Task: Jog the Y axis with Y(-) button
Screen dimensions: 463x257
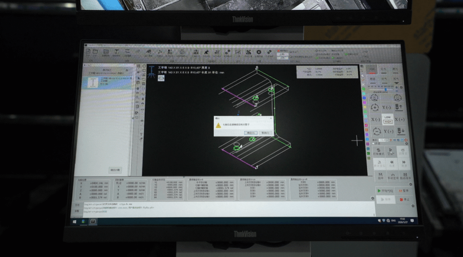Action: tap(387, 108)
